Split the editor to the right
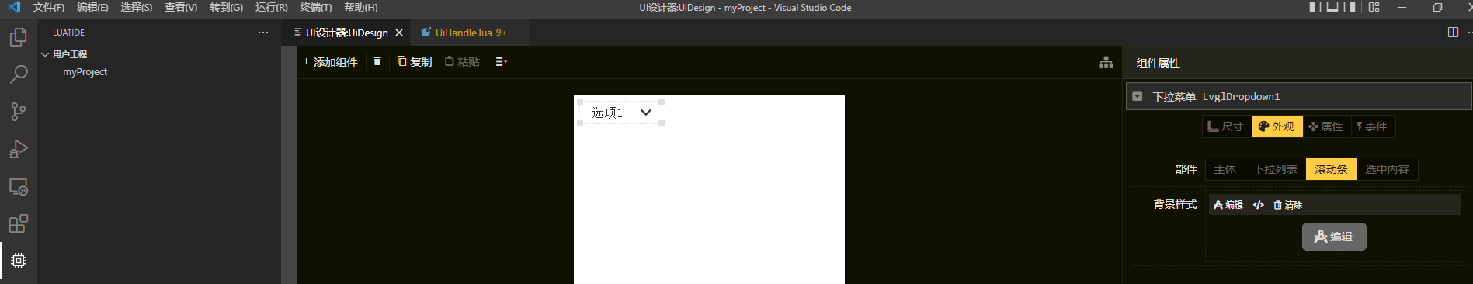The height and width of the screenshot is (284, 1473). (1453, 33)
